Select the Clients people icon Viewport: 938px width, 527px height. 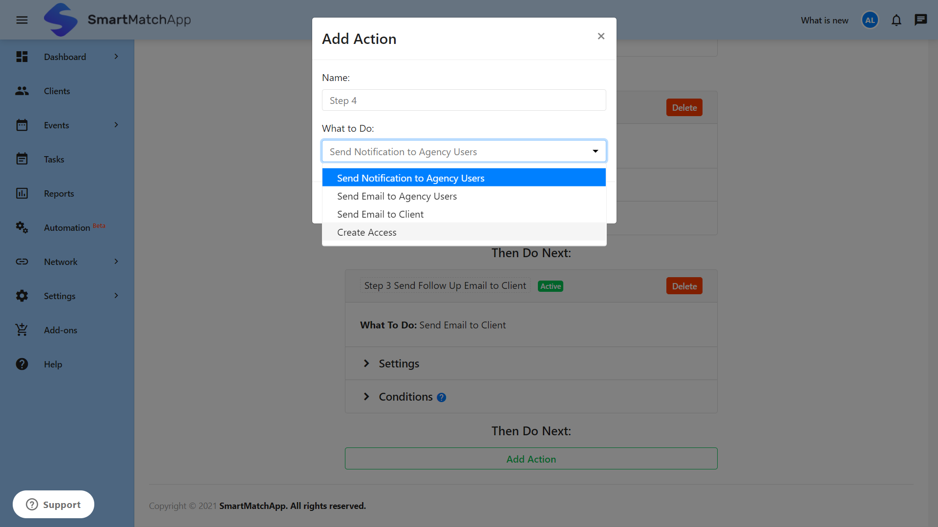pyautogui.click(x=22, y=91)
